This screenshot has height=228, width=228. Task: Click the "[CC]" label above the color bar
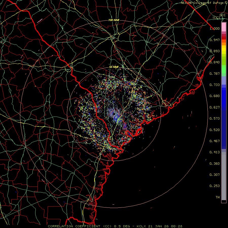click(x=216, y=17)
